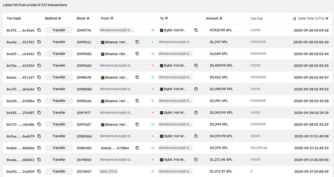The image size is (334, 177).
Task: Open block 2080351
Action: tap(84, 148)
